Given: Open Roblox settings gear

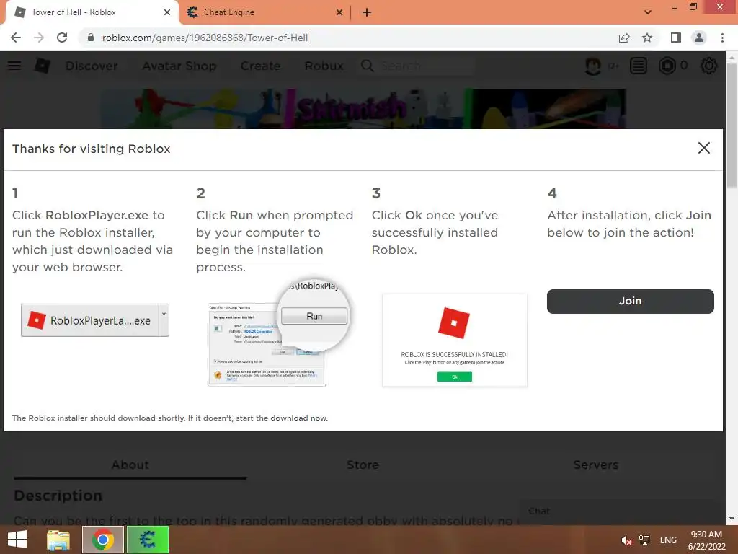Looking at the screenshot, I should point(709,66).
